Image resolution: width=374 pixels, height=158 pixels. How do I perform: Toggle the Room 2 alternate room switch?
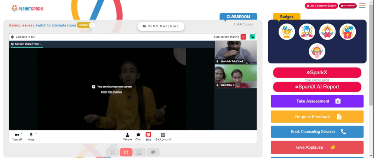86,25
